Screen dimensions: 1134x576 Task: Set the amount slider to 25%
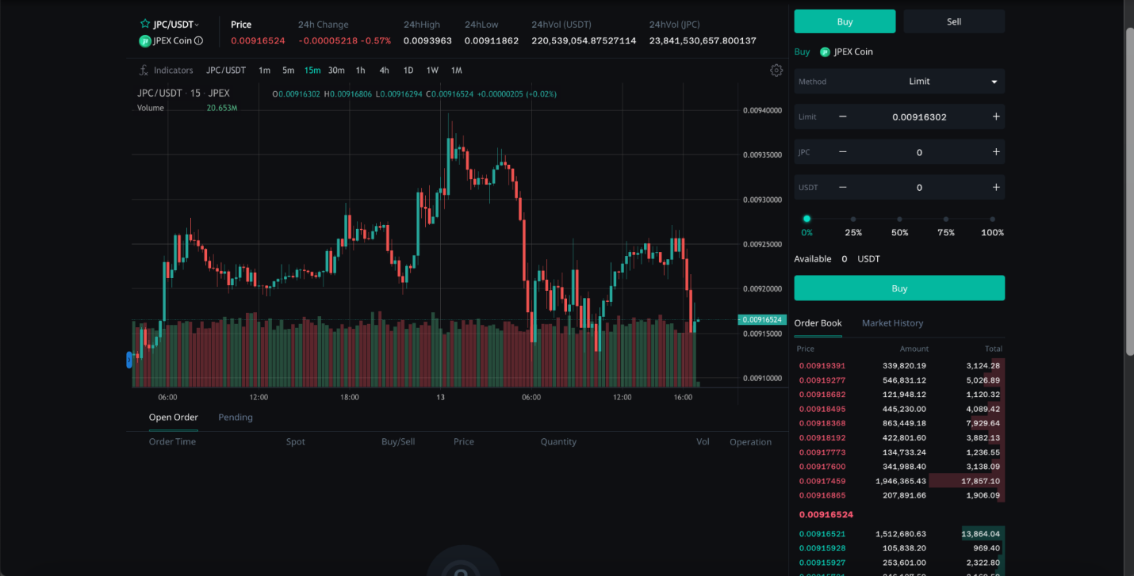coord(853,219)
